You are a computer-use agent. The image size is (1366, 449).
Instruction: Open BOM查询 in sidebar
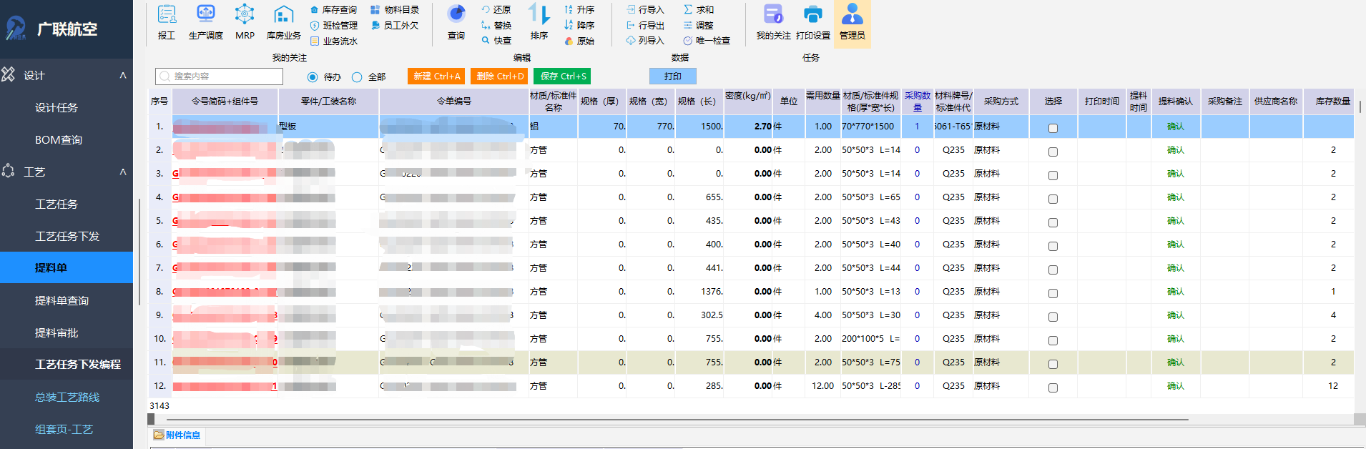(59, 140)
